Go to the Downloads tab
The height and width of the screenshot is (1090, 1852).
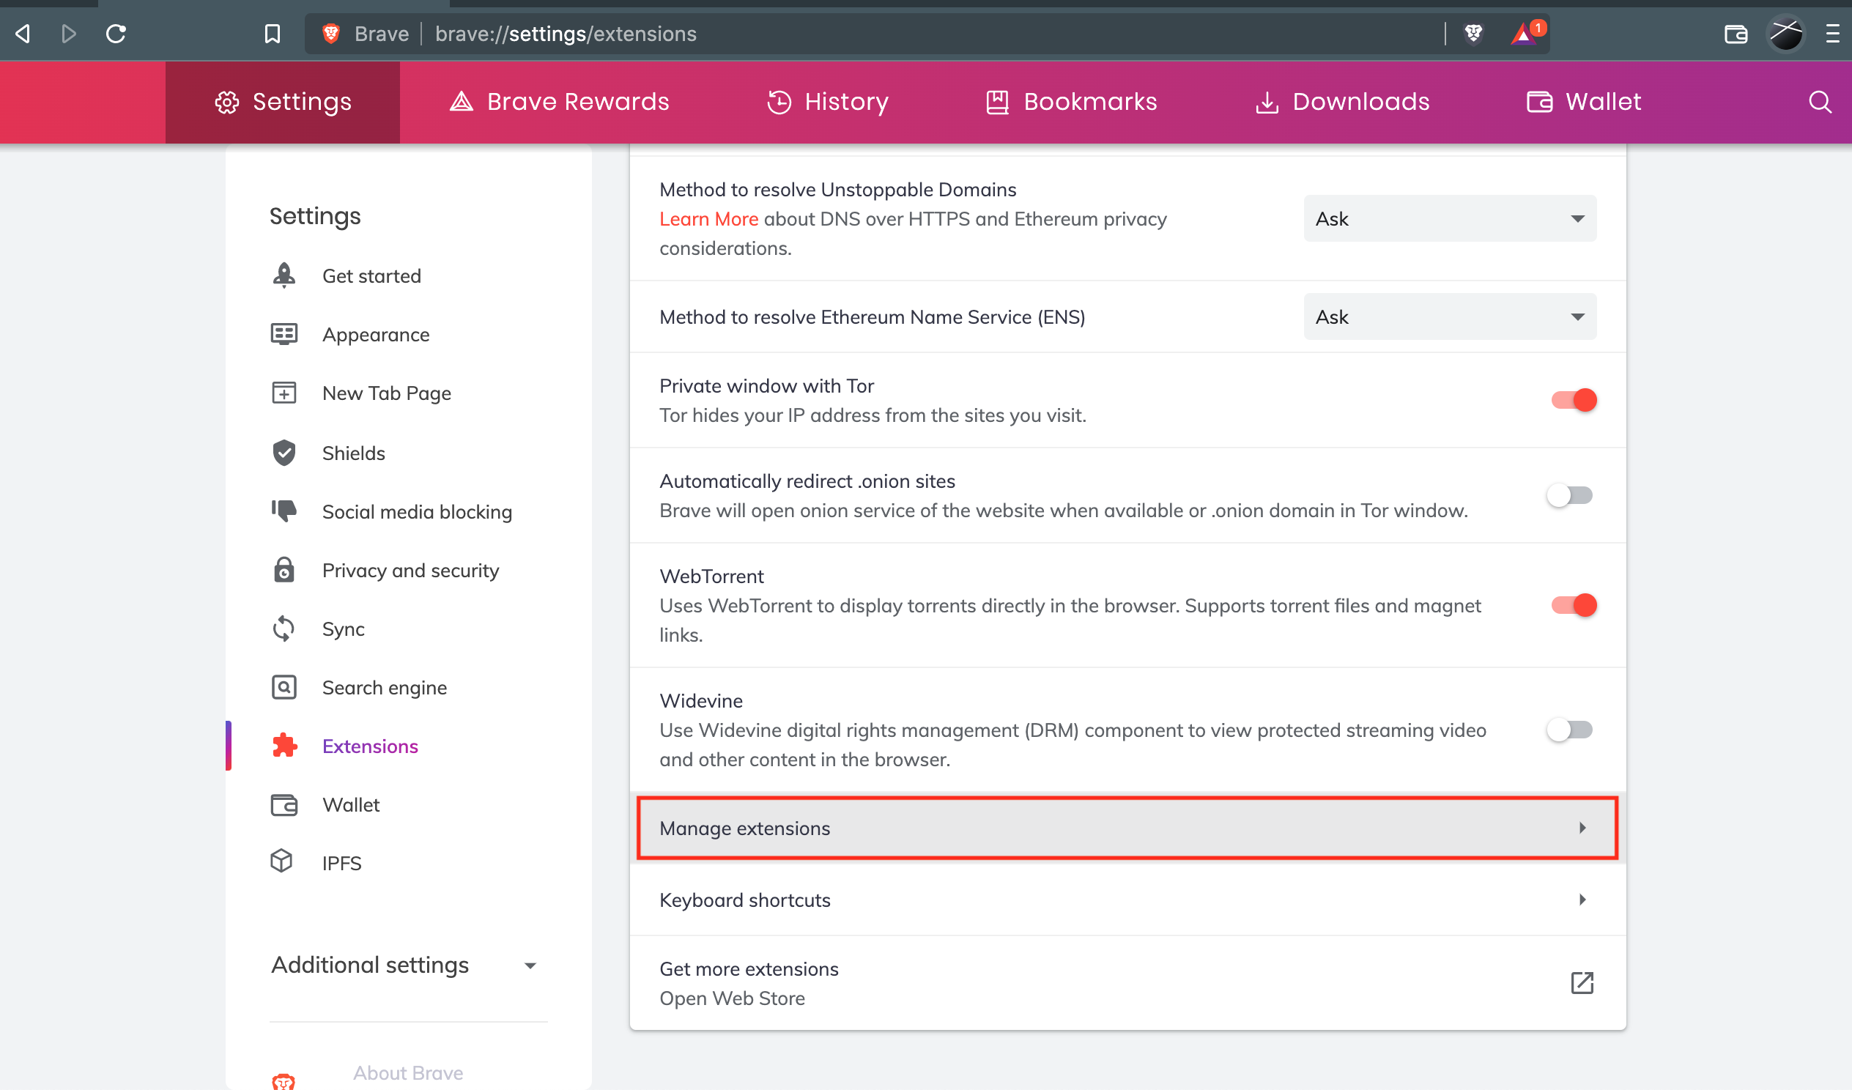click(1342, 102)
